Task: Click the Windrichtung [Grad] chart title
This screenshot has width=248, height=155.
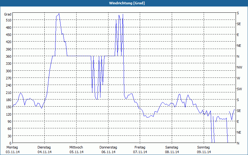Action: 127,3
